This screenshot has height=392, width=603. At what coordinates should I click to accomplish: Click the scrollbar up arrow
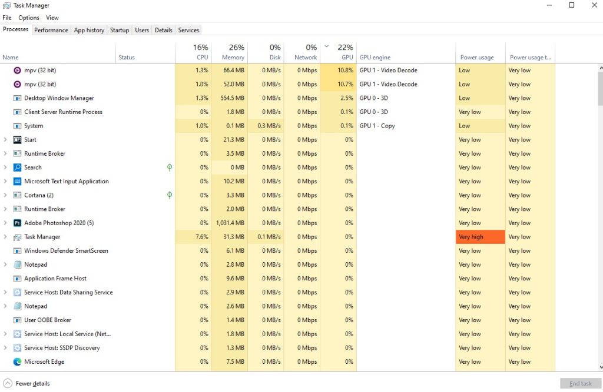600,68
